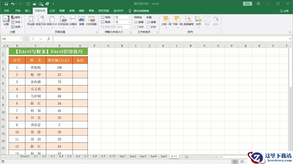Switch to the Data (数据) tab
Viewport: 293px width, 164px height.
tap(62, 11)
